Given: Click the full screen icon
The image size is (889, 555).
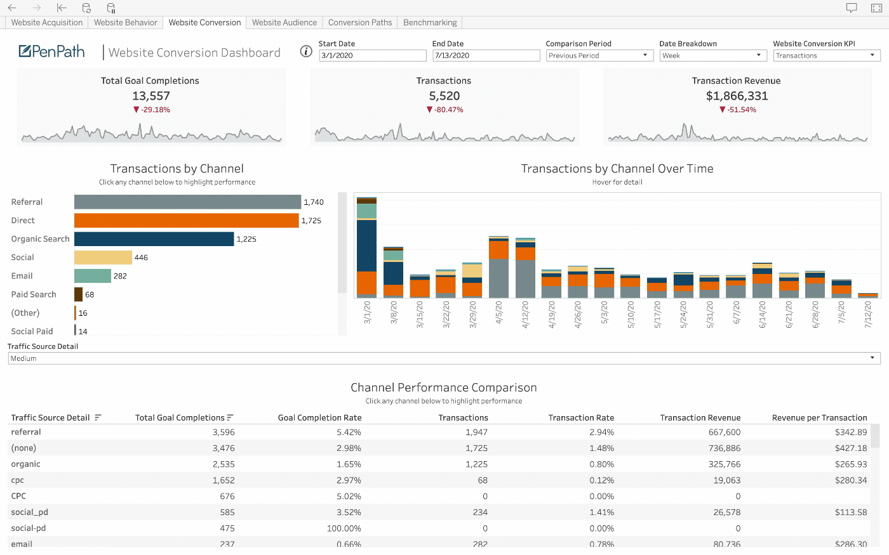Looking at the screenshot, I should [x=876, y=8].
